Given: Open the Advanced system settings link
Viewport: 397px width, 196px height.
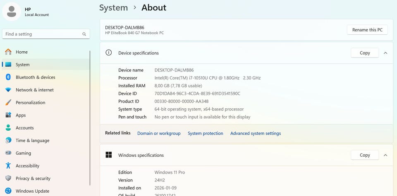Looking at the screenshot, I should 255,133.
